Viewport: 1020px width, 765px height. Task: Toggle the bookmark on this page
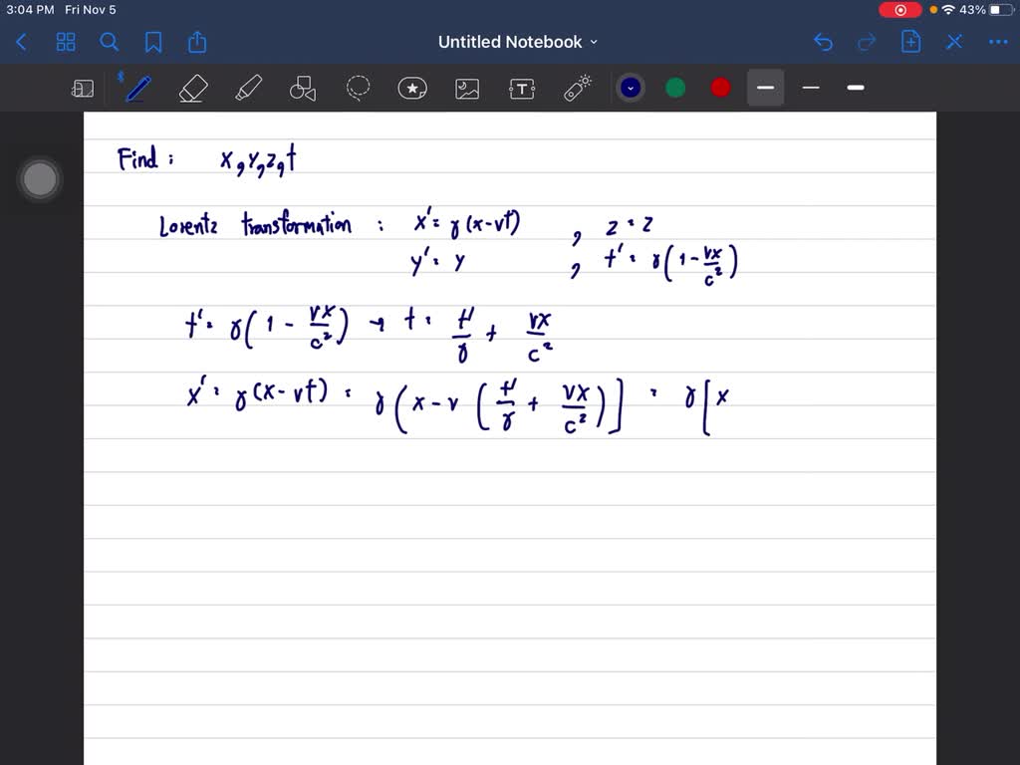click(x=153, y=42)
